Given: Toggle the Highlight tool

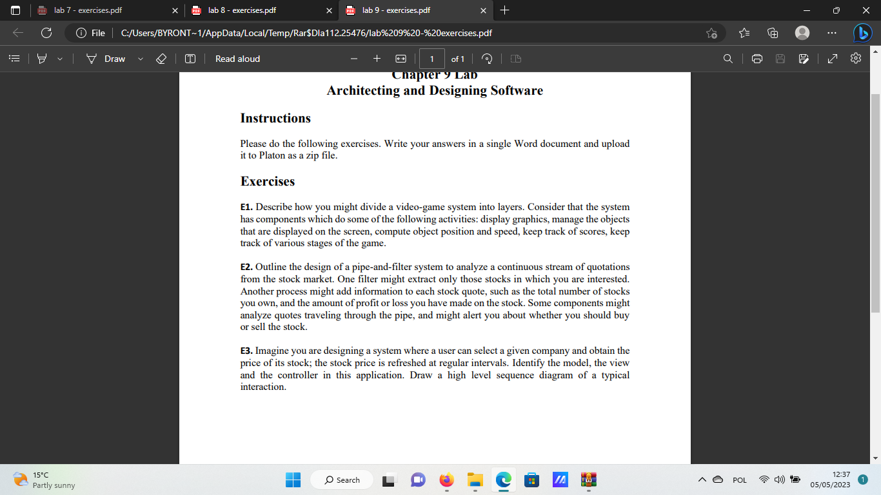Looking at the screenshot, I should pos(40,58).
